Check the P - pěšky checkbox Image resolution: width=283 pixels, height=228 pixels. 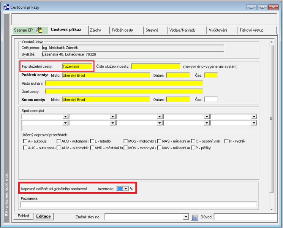click(x=193, y=148)
